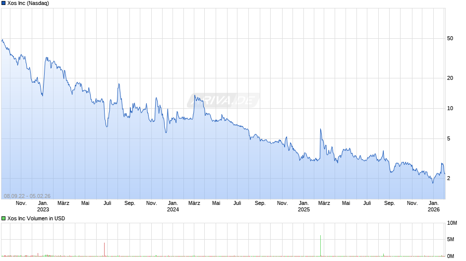Screen dimensions: 466x261
Task: Select the 'Xos Inc (Nasdaq)' chart title
Action: (28, 3)
